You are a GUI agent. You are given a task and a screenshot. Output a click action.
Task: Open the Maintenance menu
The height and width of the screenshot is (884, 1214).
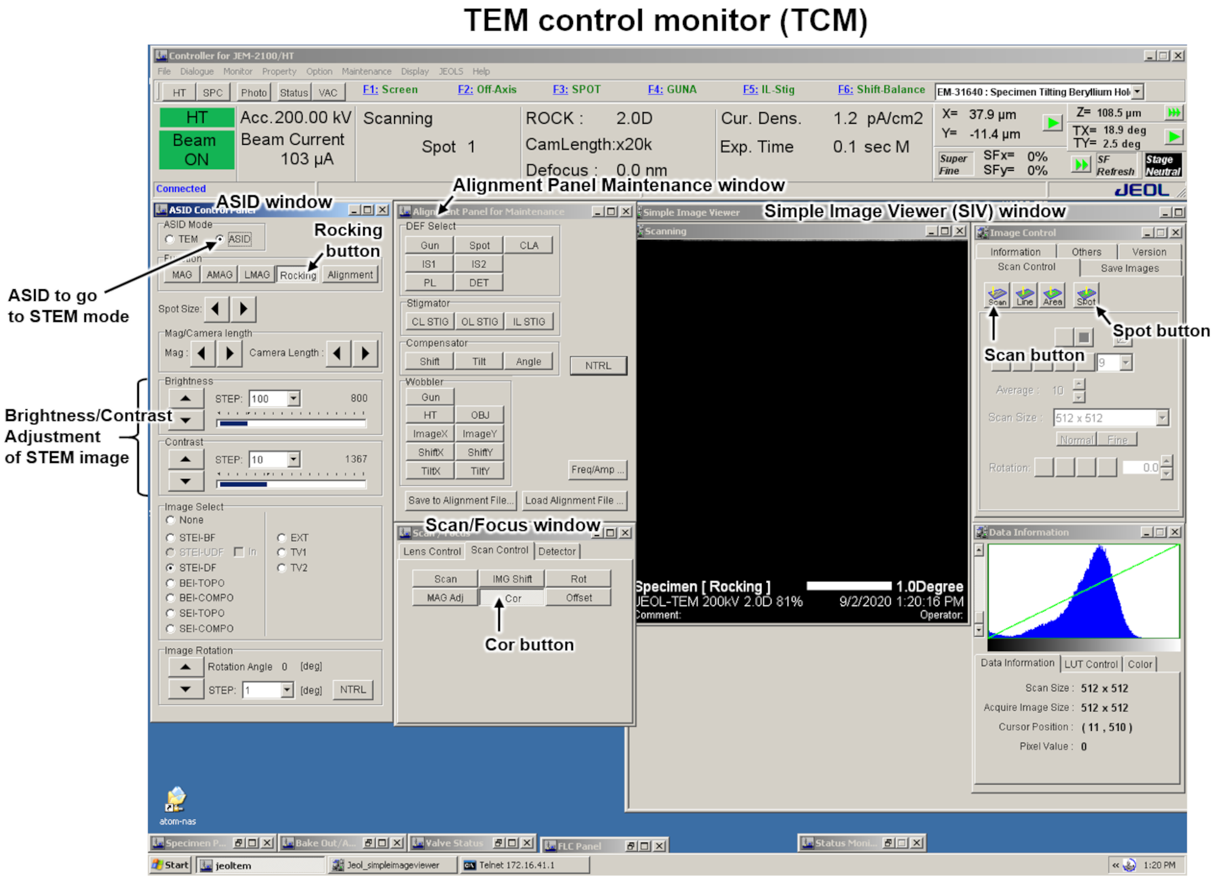366,71
